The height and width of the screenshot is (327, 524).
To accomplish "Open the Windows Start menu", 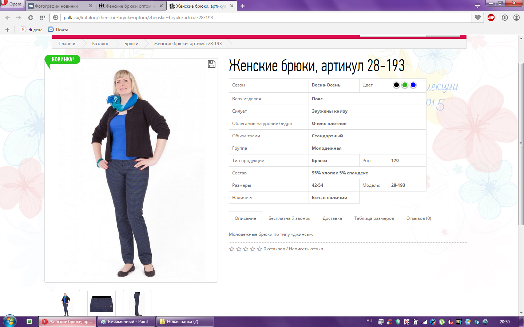I will (10, 321).
